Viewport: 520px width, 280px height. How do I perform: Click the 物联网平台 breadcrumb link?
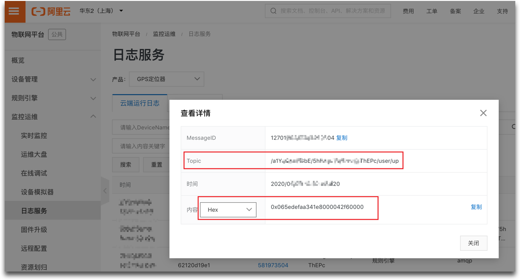pyautogui.click(x=126, y=34)
